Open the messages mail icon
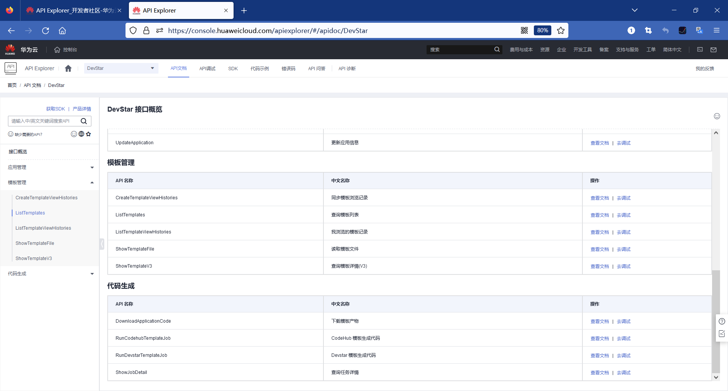Image resolution: width=728 pixels, height=391 pixels. 714,50
